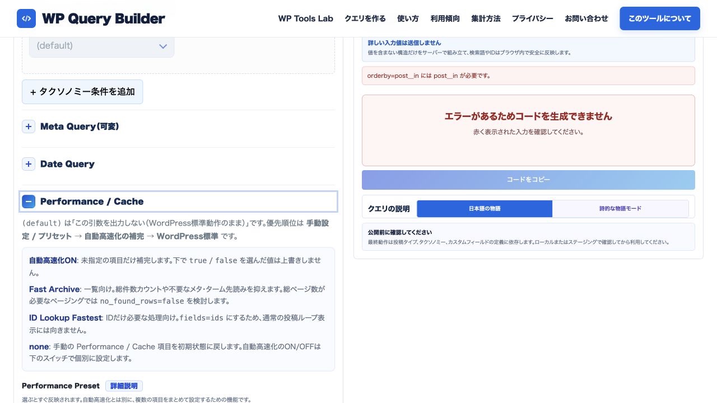This screenshot has width=717, height=403.
Task: Click the 詳しい入力値は送信しません notice
Action: coord(528,48)
